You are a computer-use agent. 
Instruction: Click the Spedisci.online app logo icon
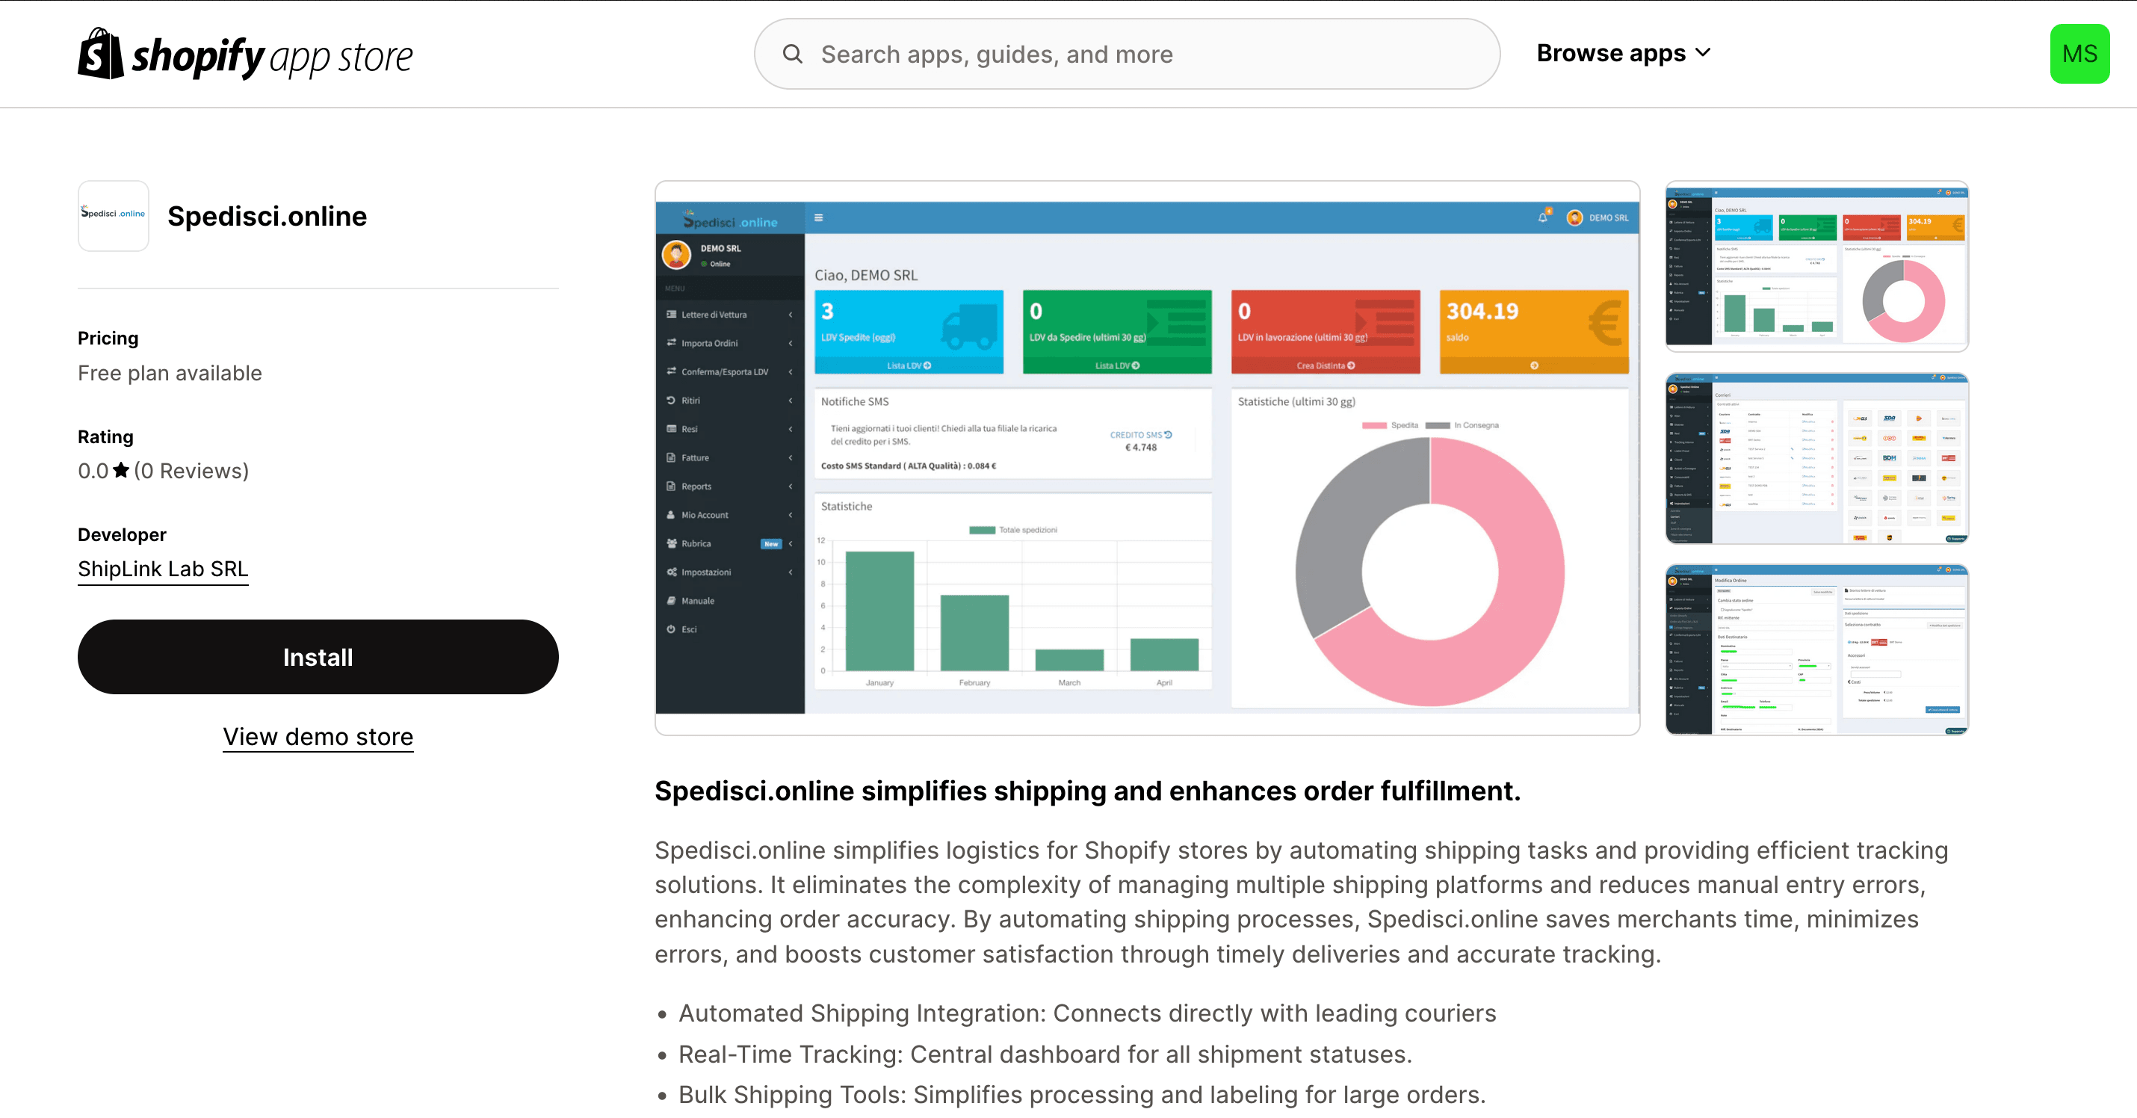pyautogui.click(x=113, y=216)
